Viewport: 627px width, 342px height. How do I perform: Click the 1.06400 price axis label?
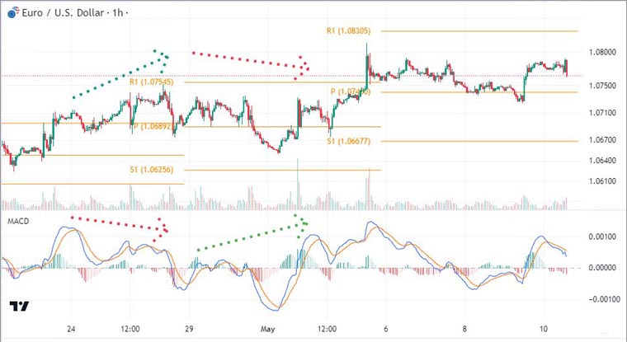[602, 161]
